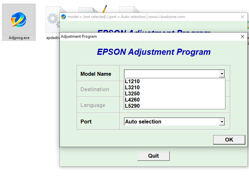Screen dimensions: 249x196
Task: Select L4260 in the model list
Action: 132,100
